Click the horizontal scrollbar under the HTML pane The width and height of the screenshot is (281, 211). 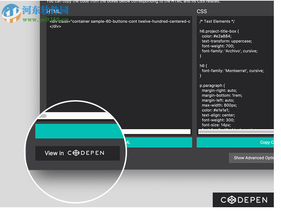(157, 131)
